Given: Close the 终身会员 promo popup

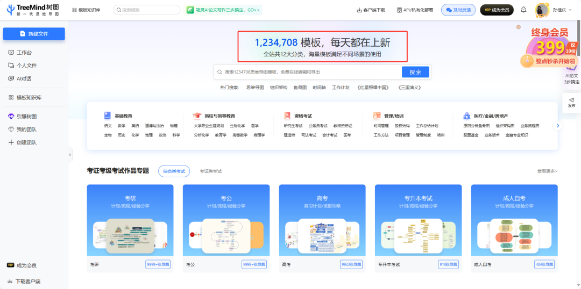Looking at the screenshot, I should tap(519, 27).
